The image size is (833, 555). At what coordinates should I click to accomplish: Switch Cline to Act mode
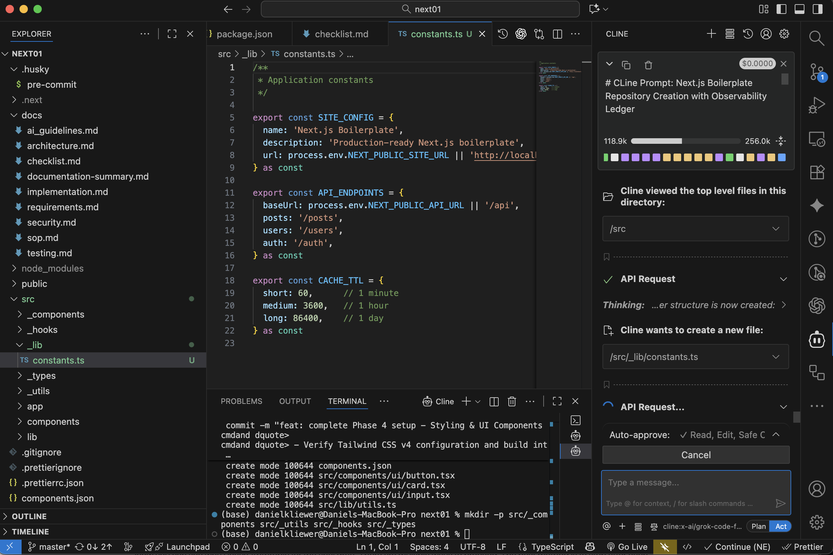coord(781,526)
